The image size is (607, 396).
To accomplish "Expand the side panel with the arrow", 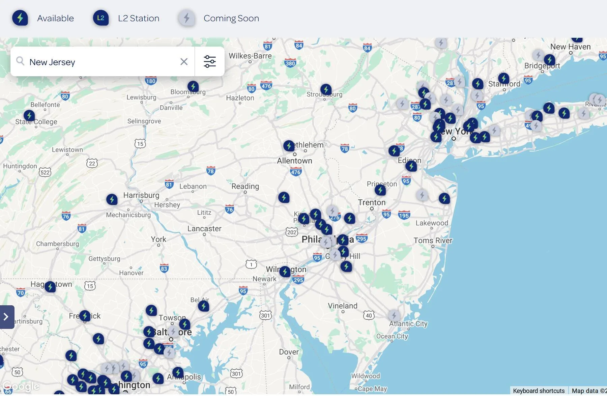I will click(x=7, y=317).
